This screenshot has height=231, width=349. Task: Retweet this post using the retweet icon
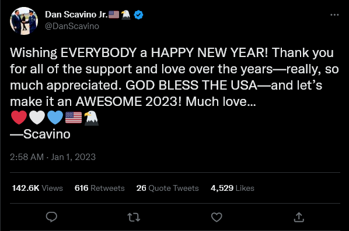(134, 217)
